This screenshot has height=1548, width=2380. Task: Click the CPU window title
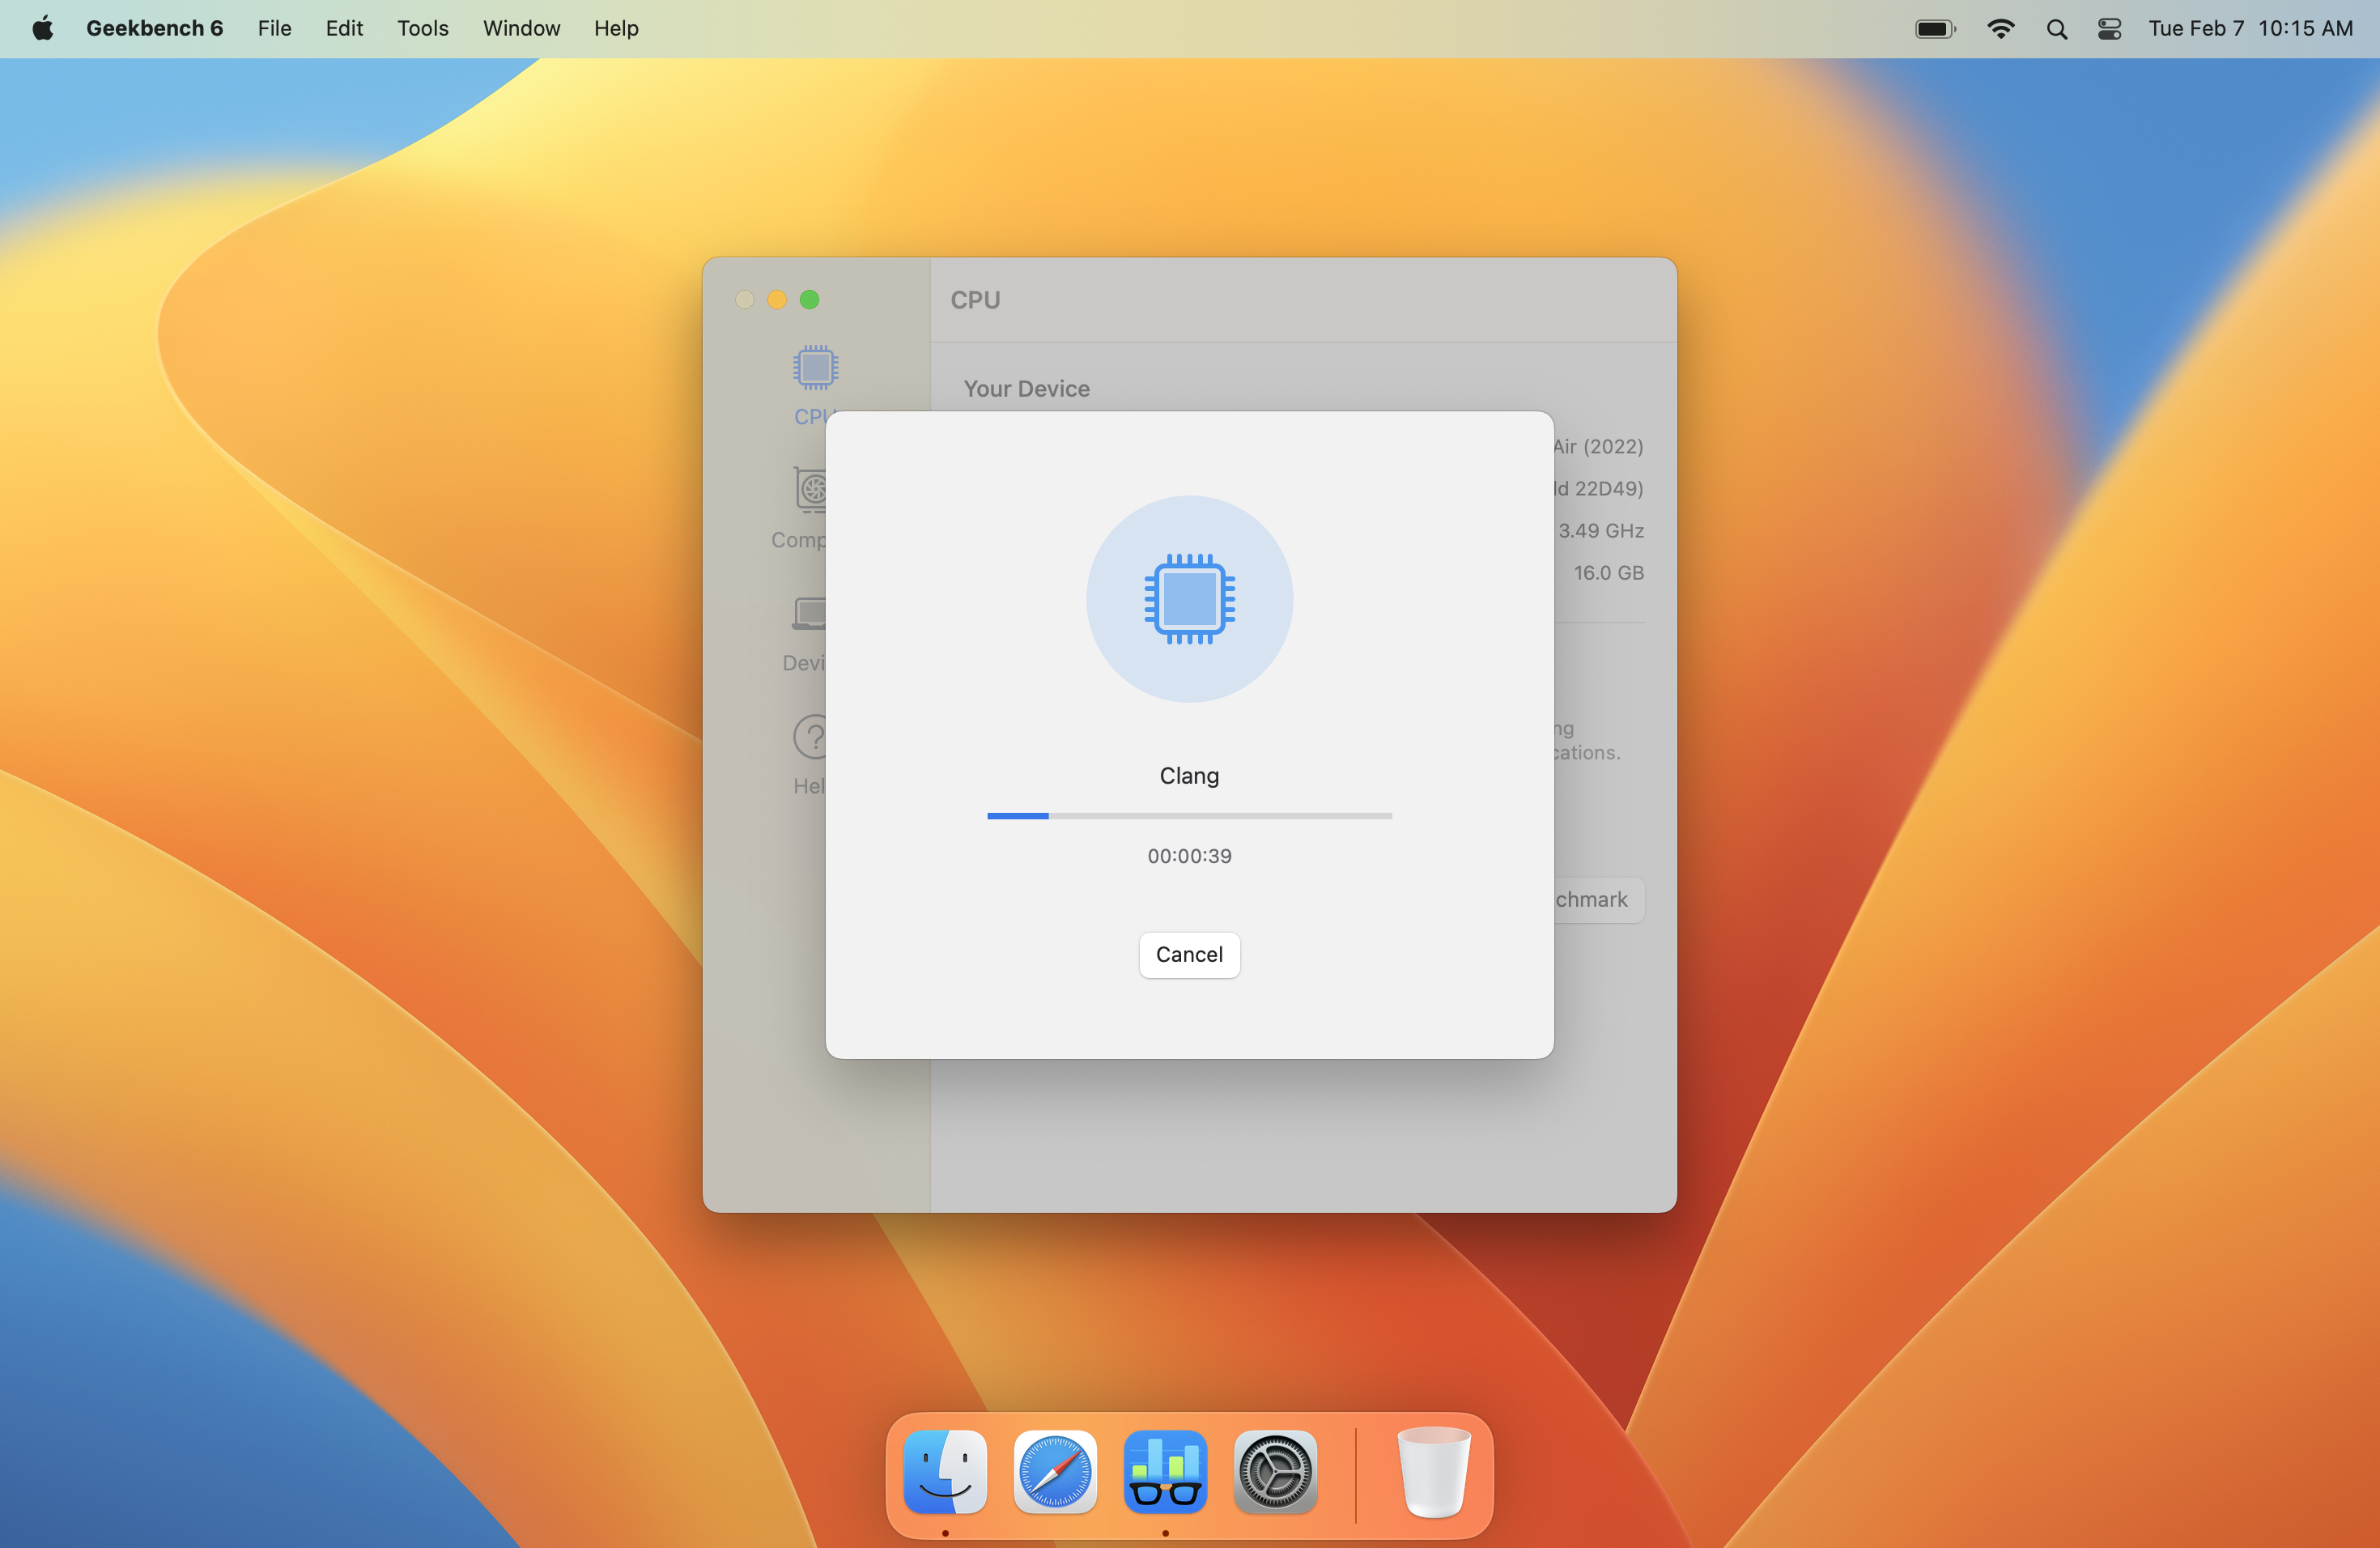pos(975,299)
